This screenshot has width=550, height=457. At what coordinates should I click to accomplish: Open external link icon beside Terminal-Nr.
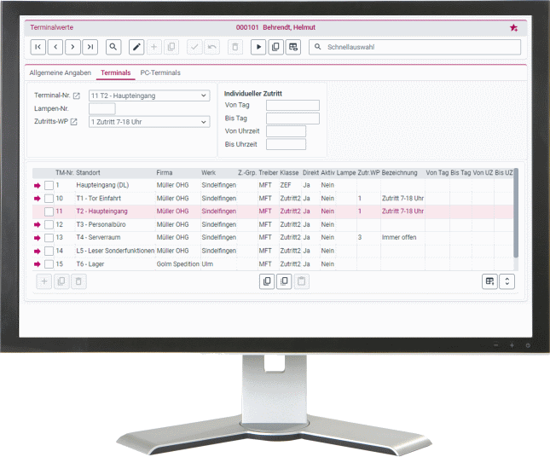[77, 96]
